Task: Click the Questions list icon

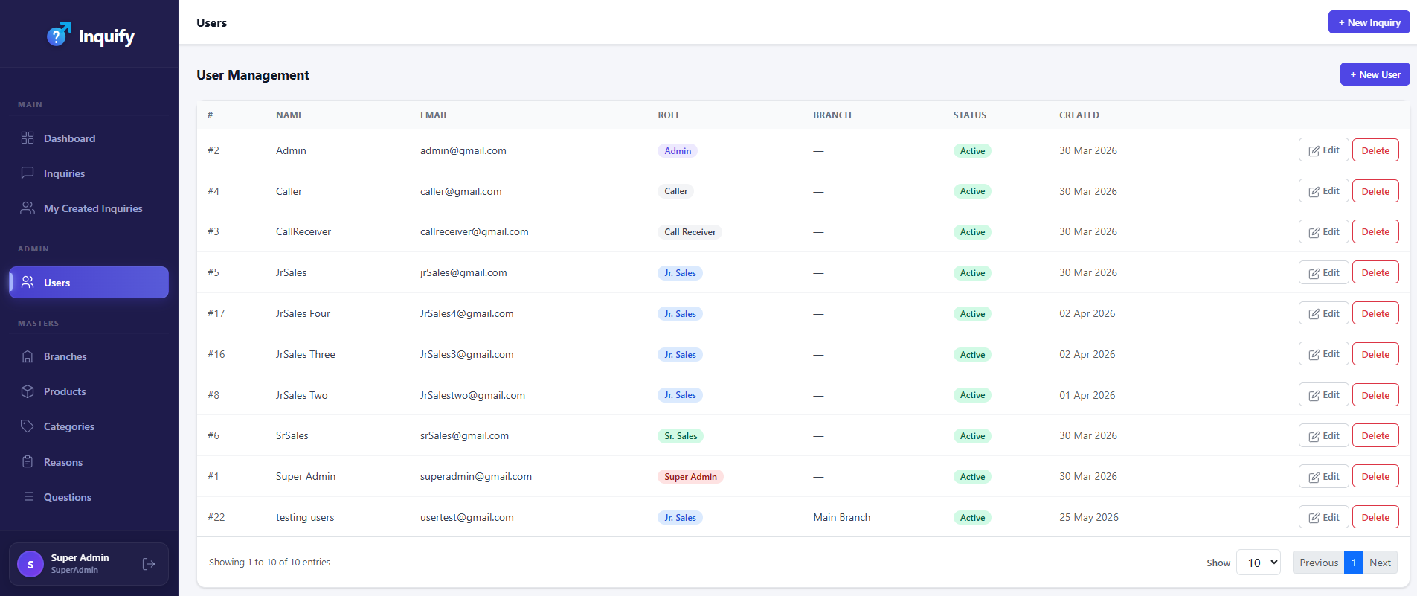Action: pos(28,496)
